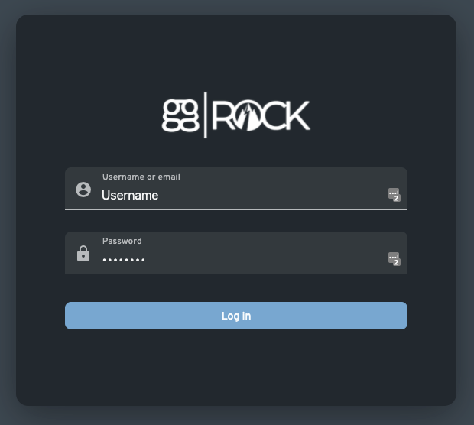Focus the Password input field
Image resolution: width=474 pixels, height=425 pixels.
click(x=236, y=253)
